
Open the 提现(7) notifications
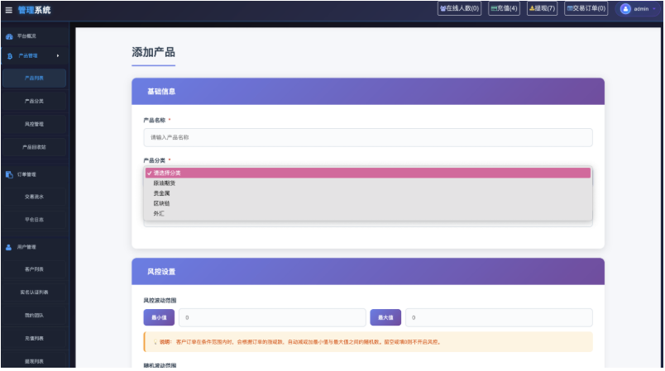[542, 9]
